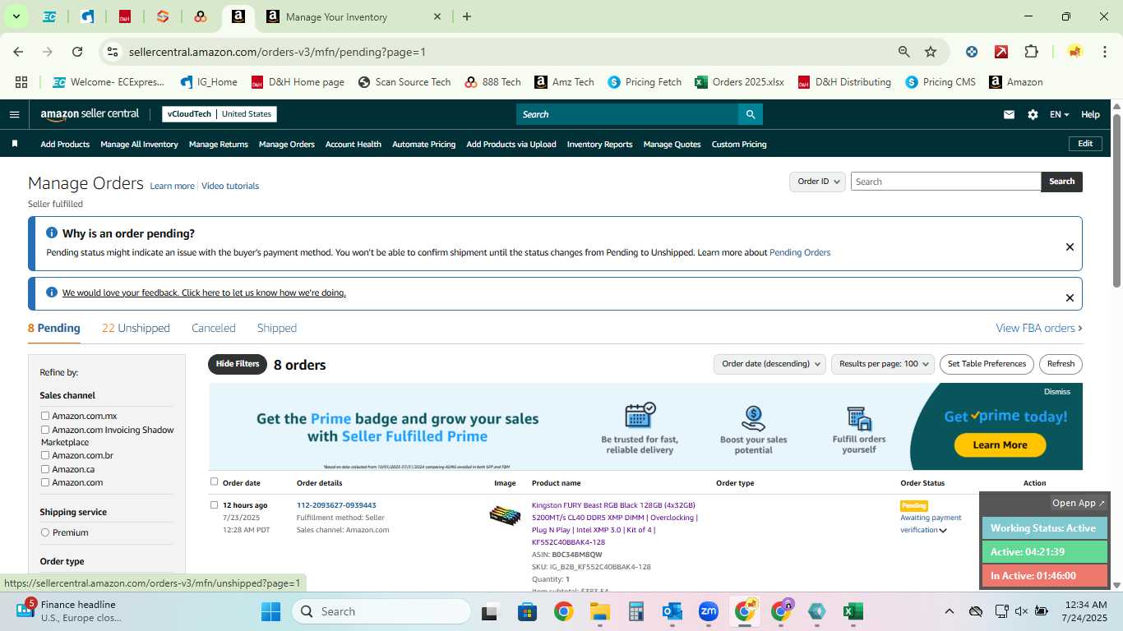Open the tab search dropdown arrow
The image size is (1123, 631).
click(16, 16)
